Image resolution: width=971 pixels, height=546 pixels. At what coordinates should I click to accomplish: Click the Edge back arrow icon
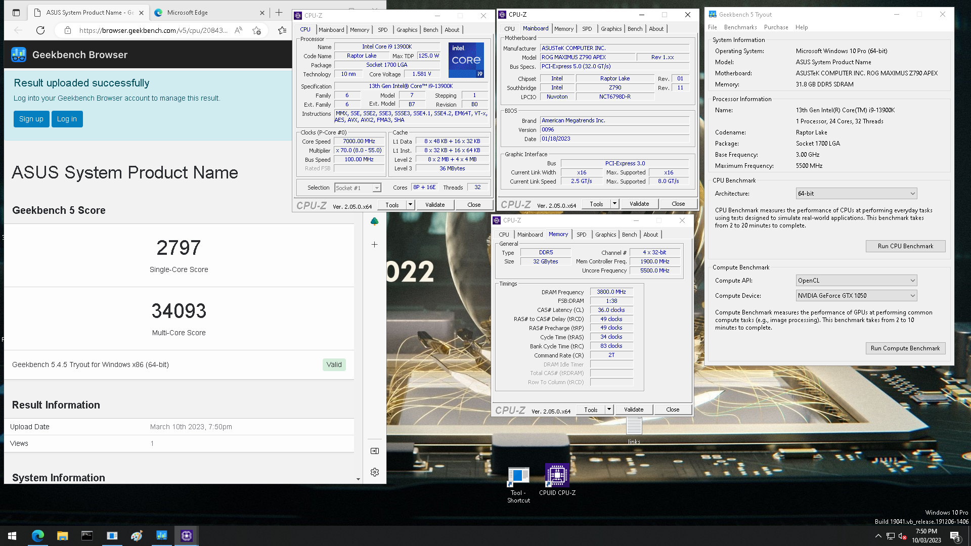tap(18, 30)
